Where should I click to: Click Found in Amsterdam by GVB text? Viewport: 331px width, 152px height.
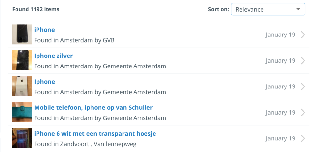(74, 40)
